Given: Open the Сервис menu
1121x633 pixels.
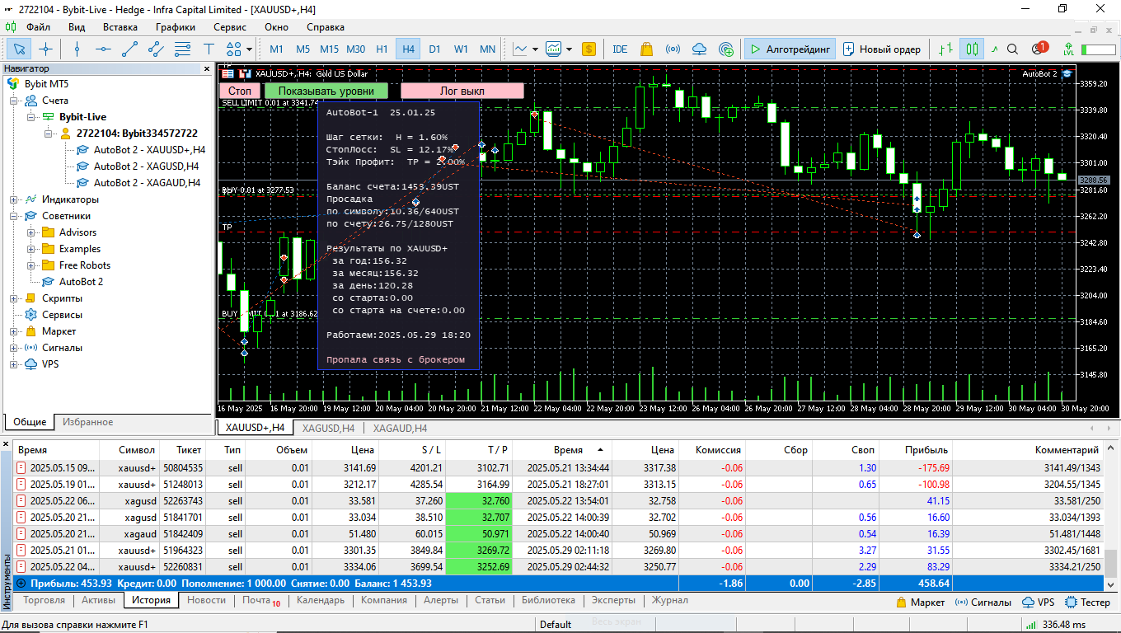Looking at the screenshot, I should [230, 26].
